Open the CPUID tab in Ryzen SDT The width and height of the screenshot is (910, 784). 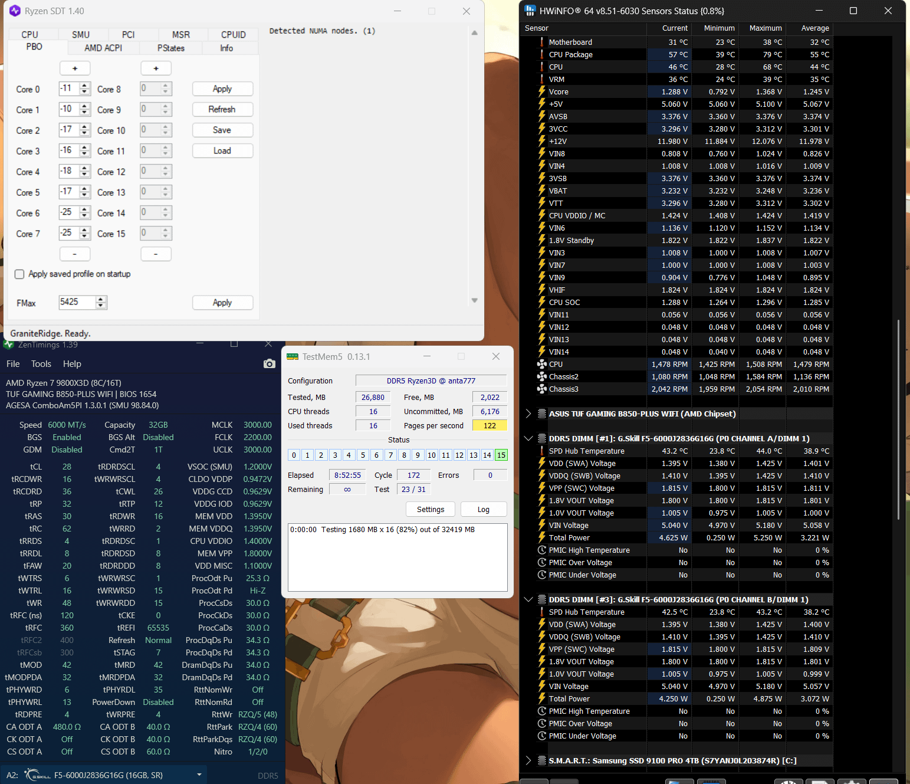coord(234,35)
